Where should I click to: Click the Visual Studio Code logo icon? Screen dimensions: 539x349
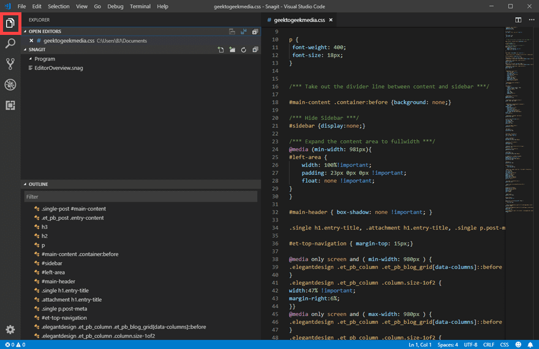pyautogui.click(x=7, y=6)
